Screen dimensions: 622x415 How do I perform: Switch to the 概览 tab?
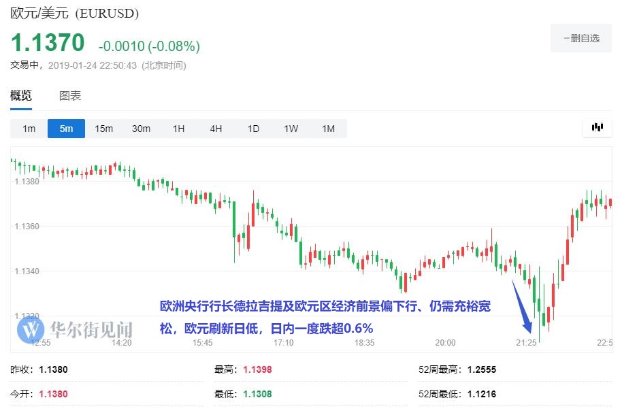pyautogui.click(x=21, y=96)
